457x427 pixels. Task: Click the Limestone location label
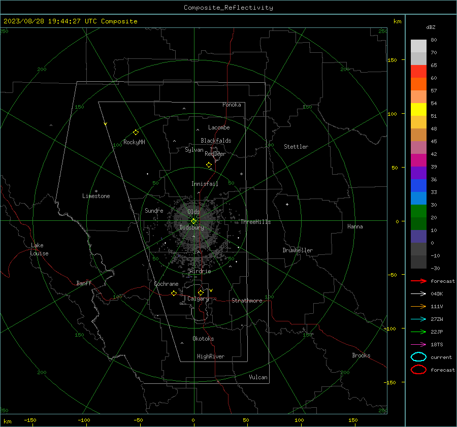96,196
